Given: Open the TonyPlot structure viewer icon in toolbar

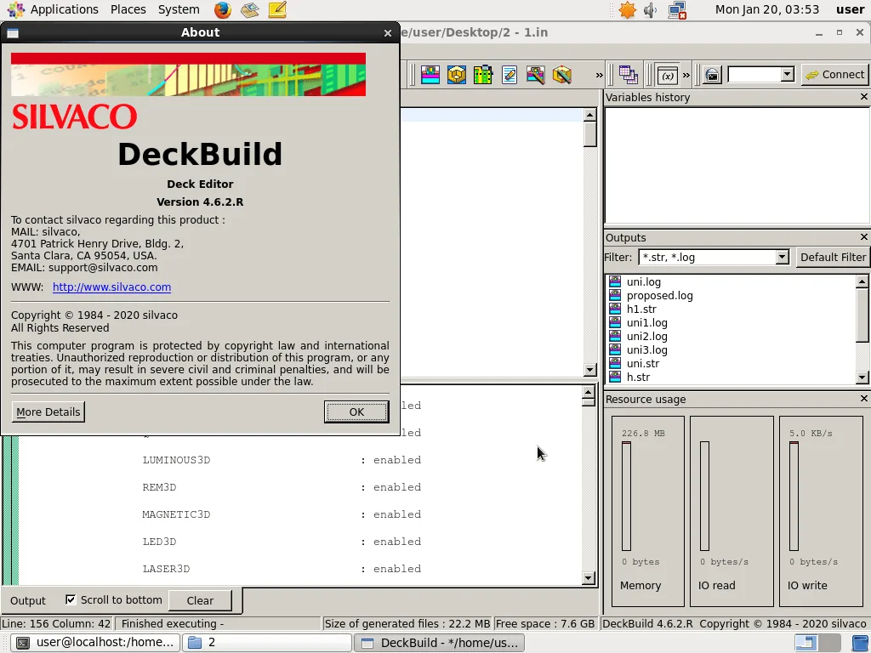Looking at the screenshot, I should click(x=430, y=75).
